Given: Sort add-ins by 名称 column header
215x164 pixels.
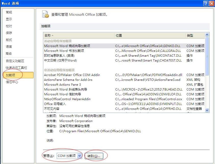Looking at the screenshot, I should [x=79, y=36].
